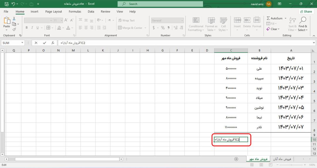Open the Help tab
Screen dimensions: 317x168
pyautogui.click(x=132, y=11)
